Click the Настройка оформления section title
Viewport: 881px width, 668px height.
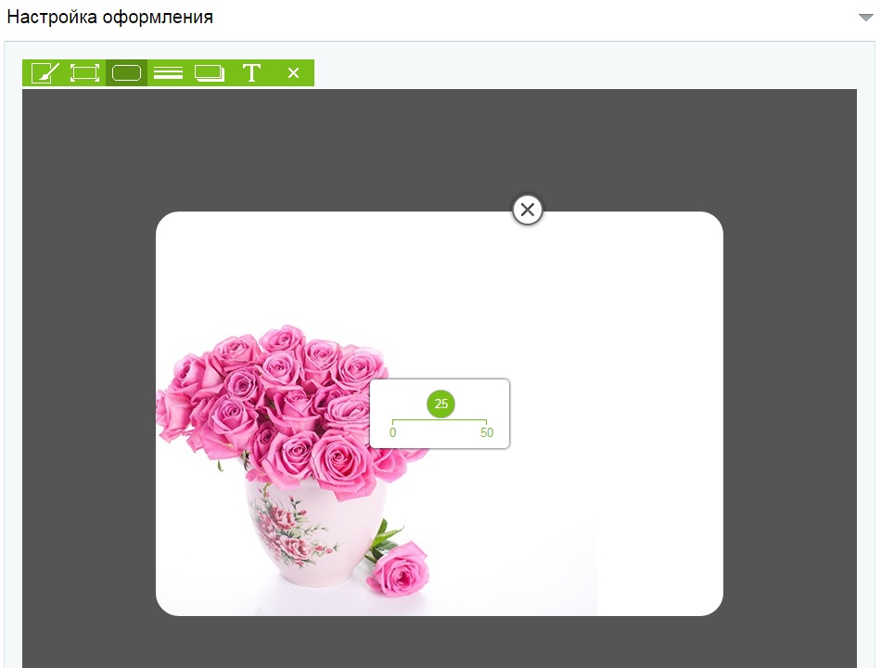pos(110,18)
